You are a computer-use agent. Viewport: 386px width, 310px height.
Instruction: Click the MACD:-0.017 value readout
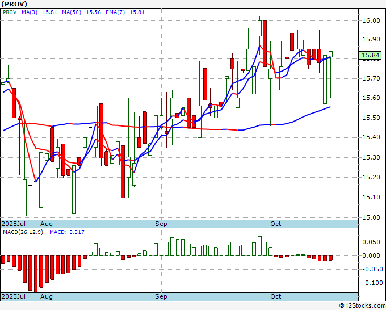67,232
